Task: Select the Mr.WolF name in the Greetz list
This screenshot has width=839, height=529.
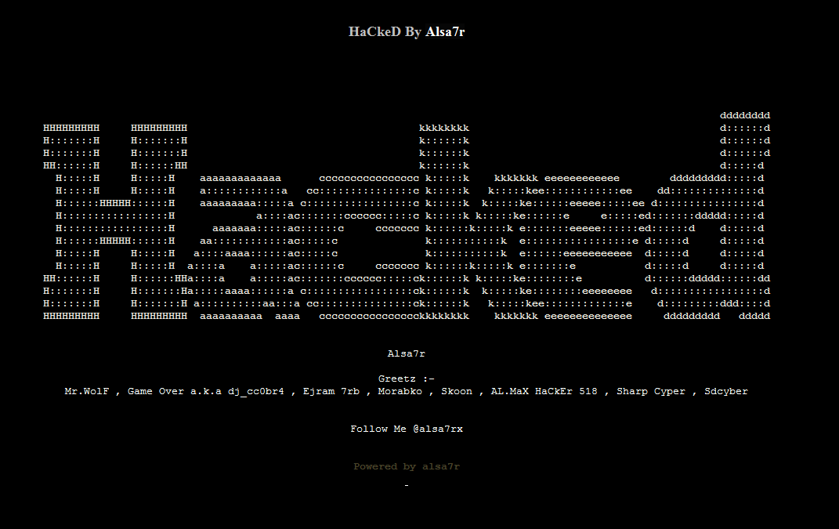Action: (x=83, y=390)
